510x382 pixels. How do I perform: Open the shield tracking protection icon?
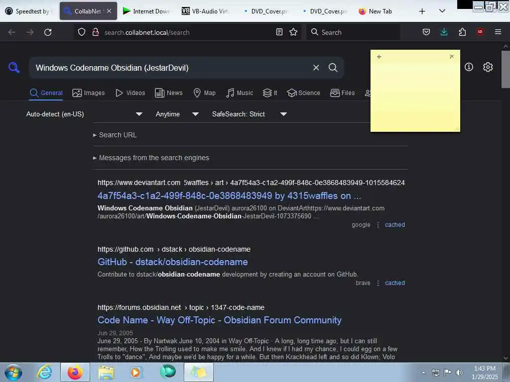(x=82, y=32)
